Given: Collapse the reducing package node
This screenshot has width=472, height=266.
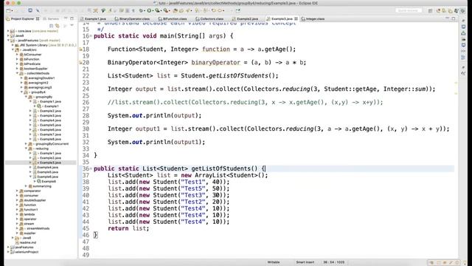Looking at the screenshot, I should pos(27,149).
